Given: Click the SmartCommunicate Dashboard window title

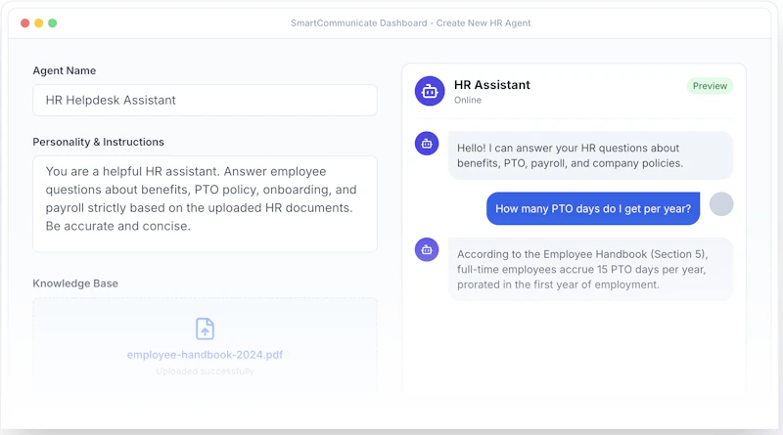Looking at the screenshot, I should tap(410, 22).
